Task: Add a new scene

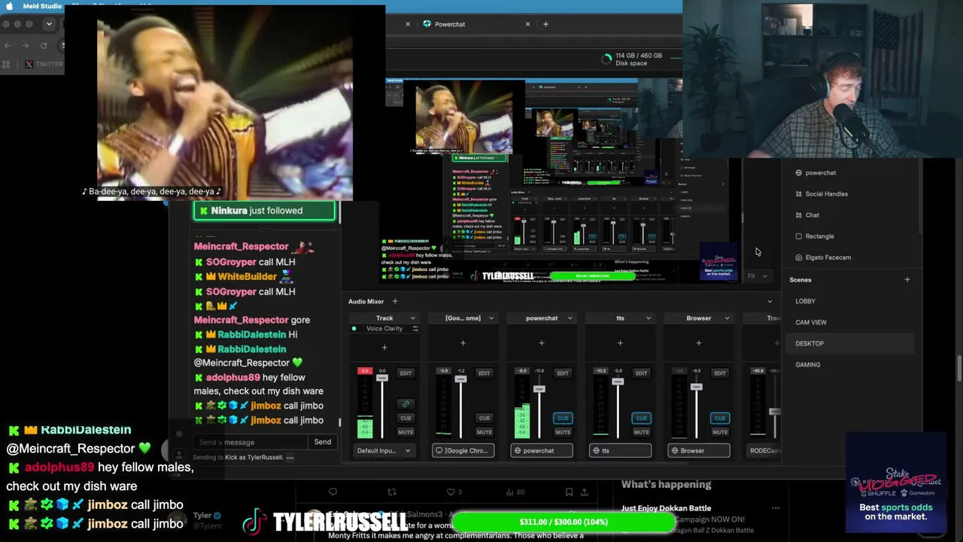Action: [x=907, y=280]
